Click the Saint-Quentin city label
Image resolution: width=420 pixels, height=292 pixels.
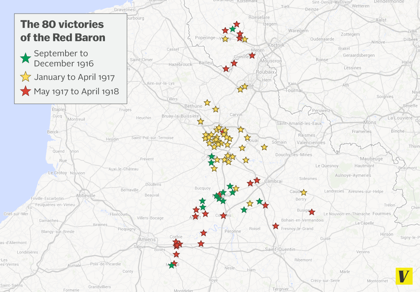coord(280,249)
